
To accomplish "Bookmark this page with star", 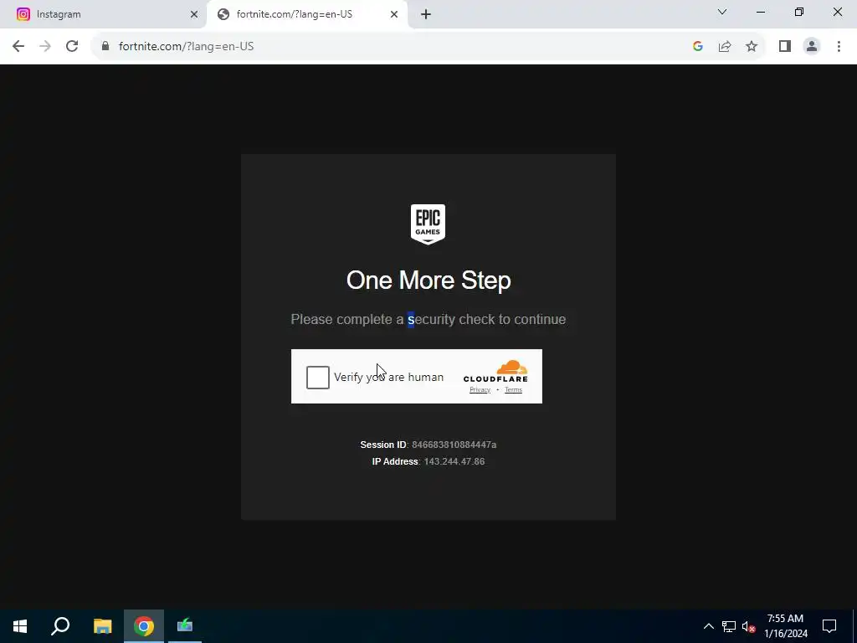I will pos(752,46).
